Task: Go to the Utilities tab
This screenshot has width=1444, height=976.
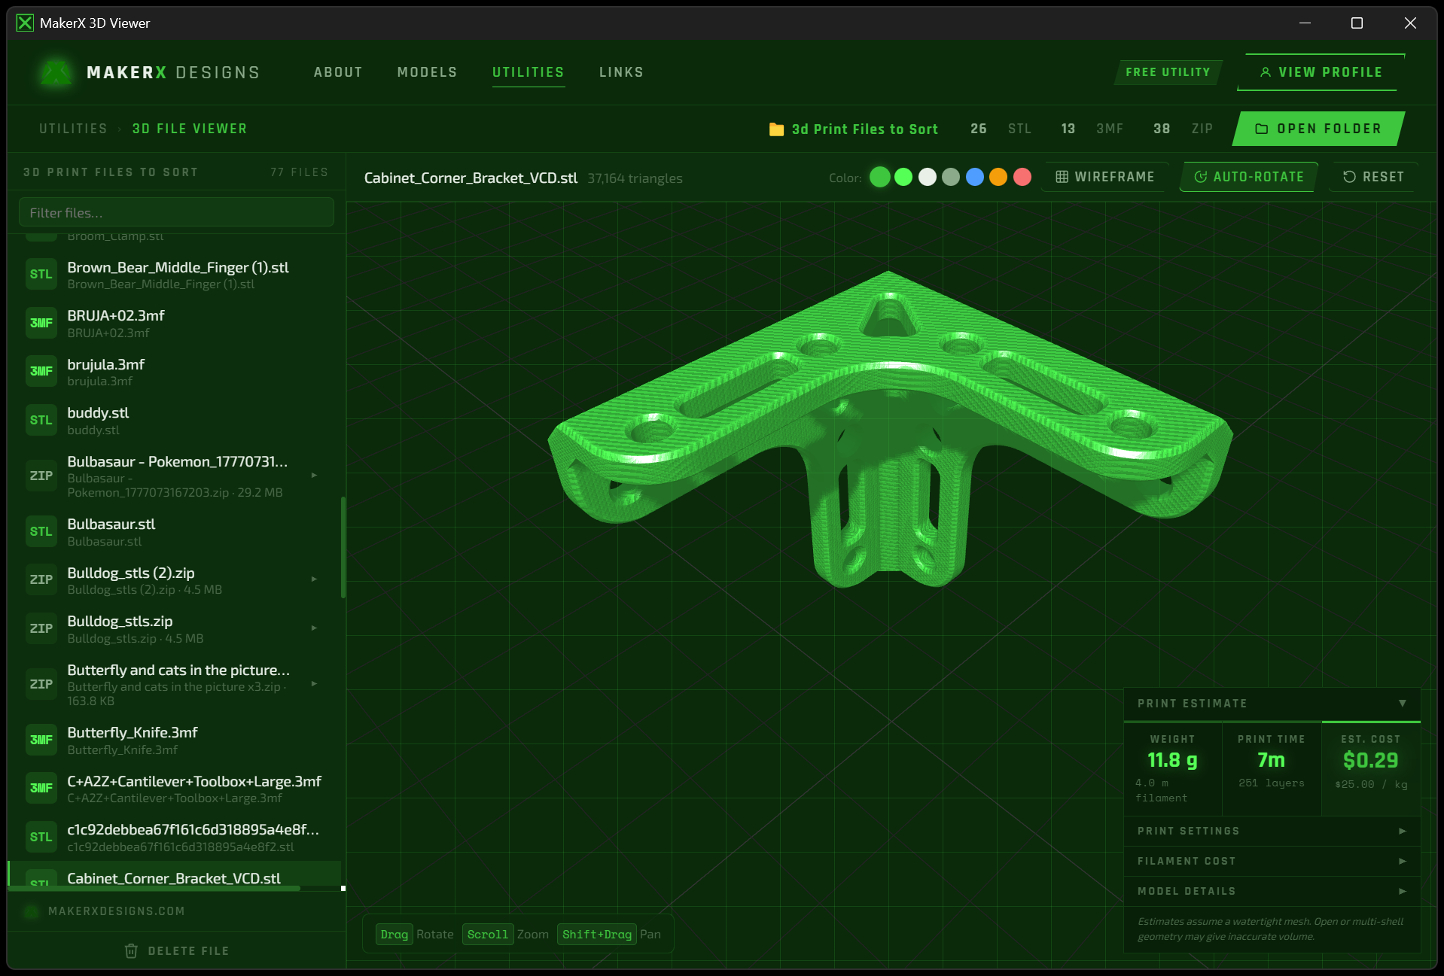Action: [x=529, y=72]
